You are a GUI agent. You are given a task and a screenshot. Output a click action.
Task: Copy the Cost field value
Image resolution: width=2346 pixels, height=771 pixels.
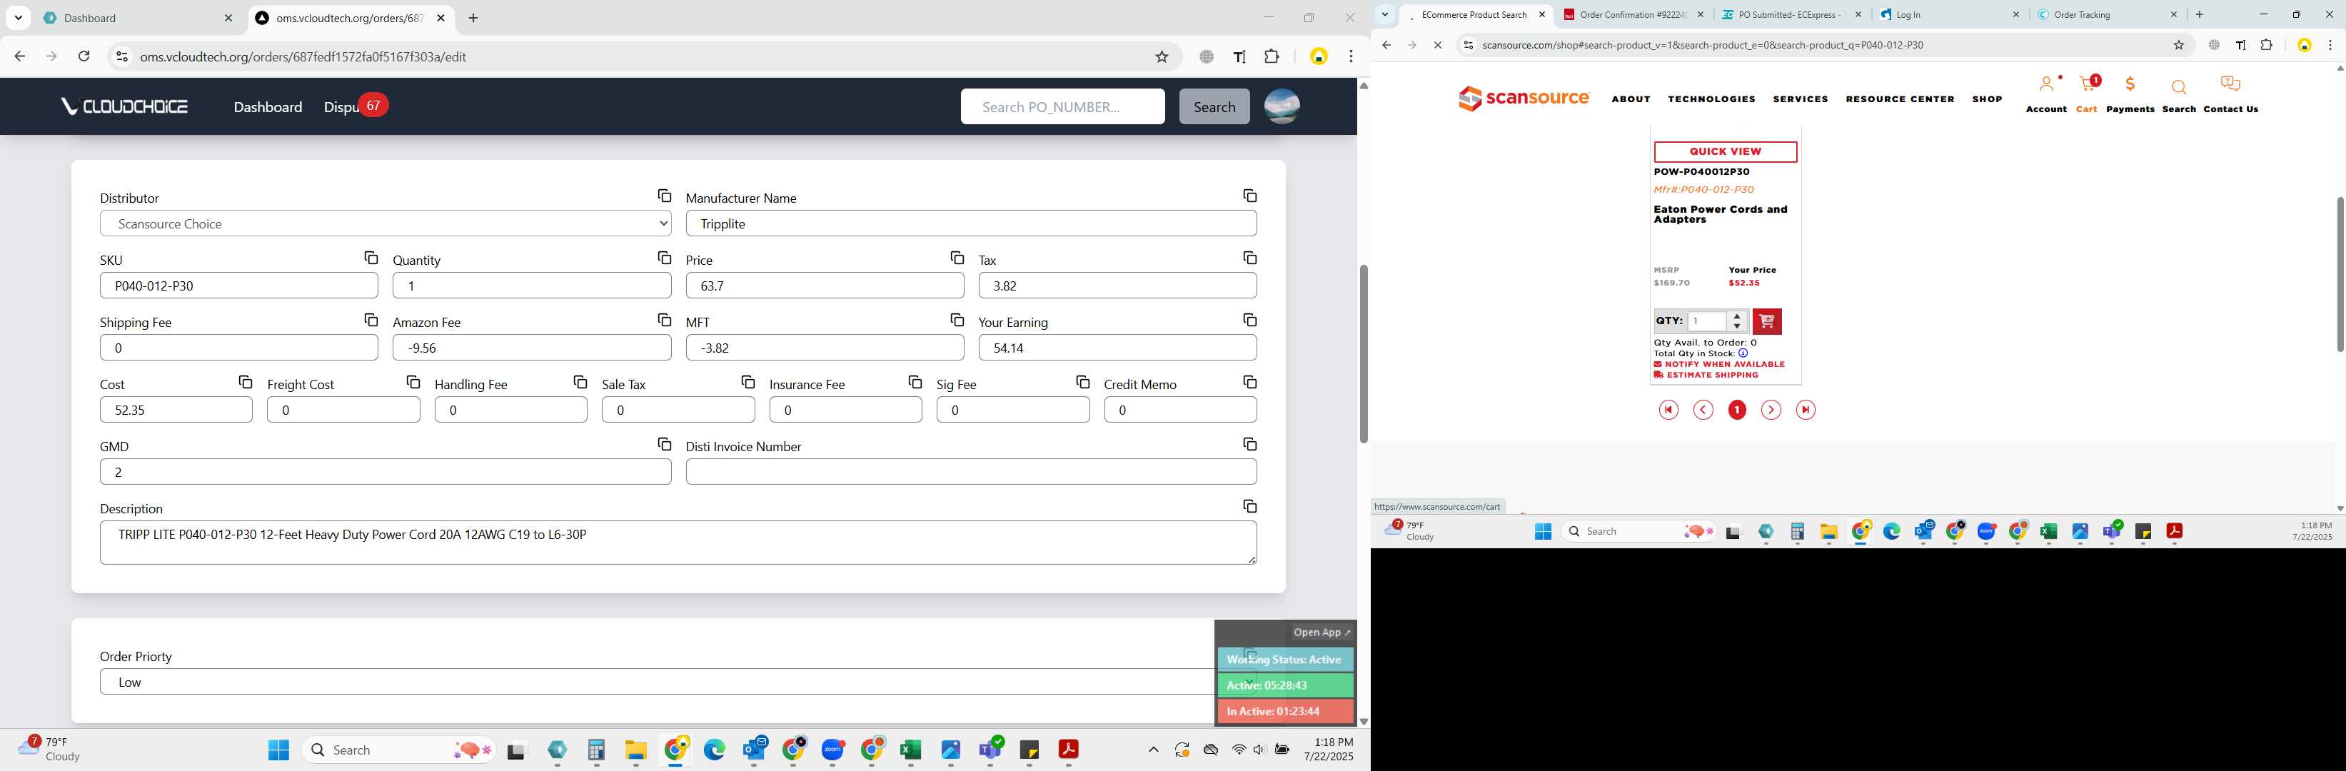pyautogui.click(x=245, y=381)
